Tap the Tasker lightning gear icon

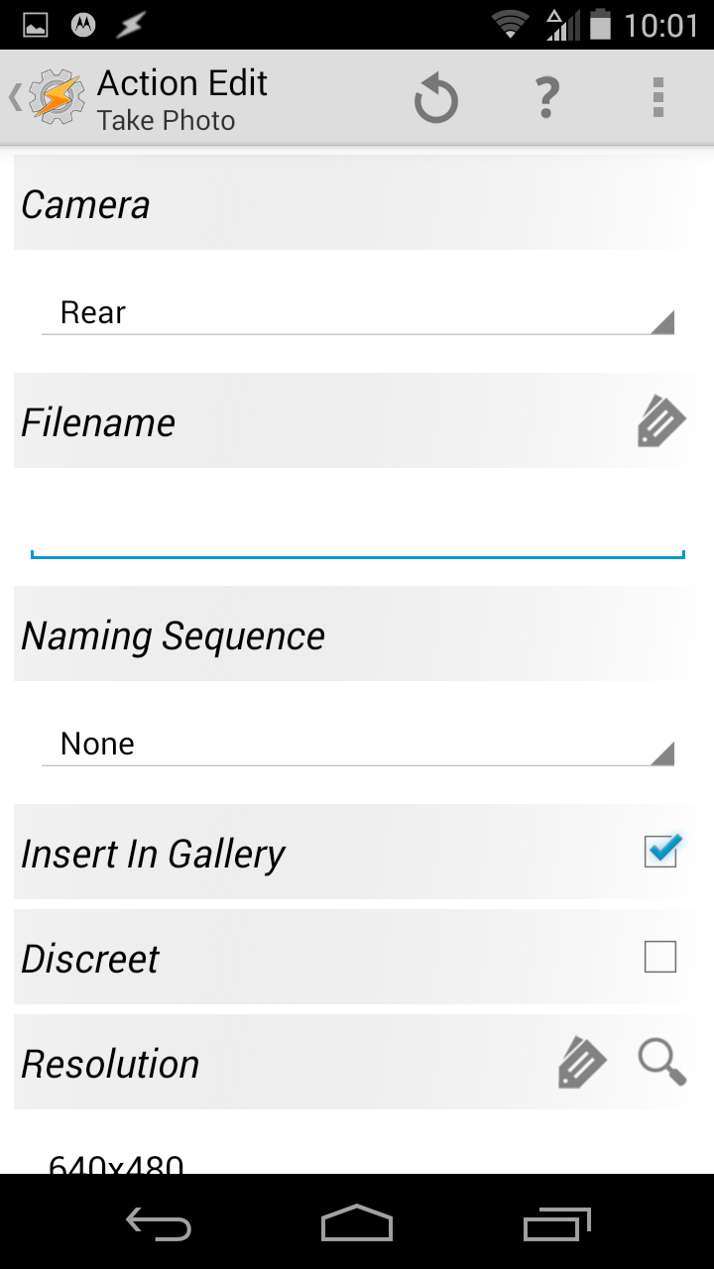coord(57,97)
